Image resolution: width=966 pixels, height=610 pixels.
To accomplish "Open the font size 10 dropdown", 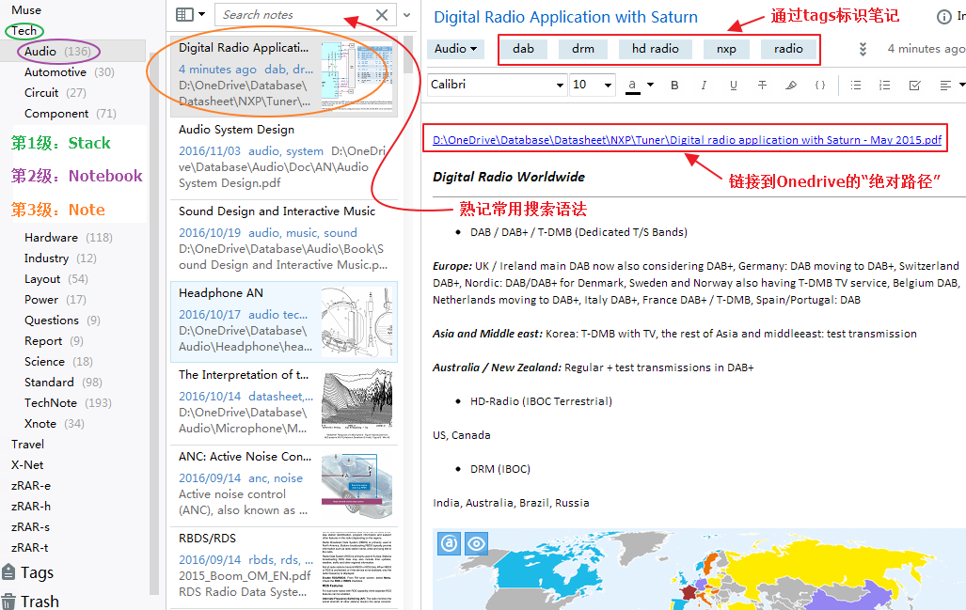I will click(x=593, y=85).
